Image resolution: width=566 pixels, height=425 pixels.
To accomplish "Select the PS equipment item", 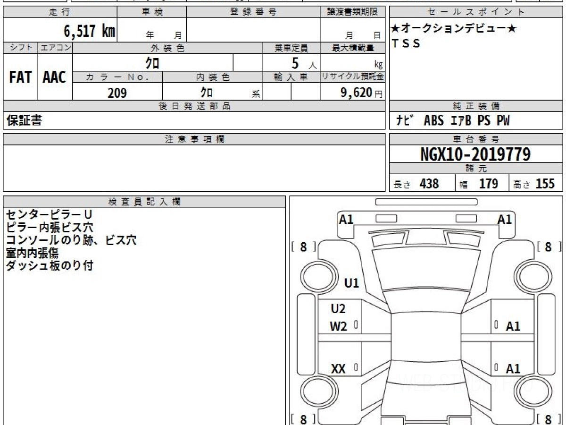I will [484, 121].
